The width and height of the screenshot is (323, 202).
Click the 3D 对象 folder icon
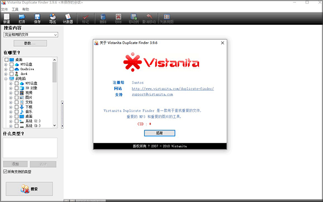point(22,88)
